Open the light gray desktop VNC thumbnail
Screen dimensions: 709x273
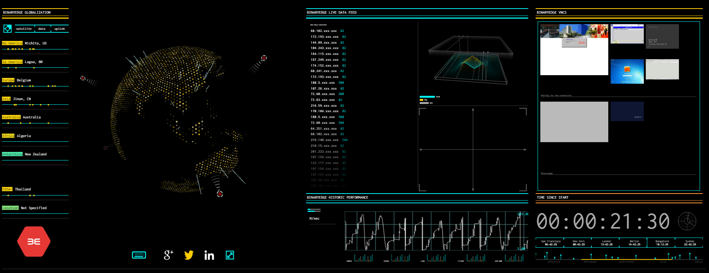click(662, 69)
